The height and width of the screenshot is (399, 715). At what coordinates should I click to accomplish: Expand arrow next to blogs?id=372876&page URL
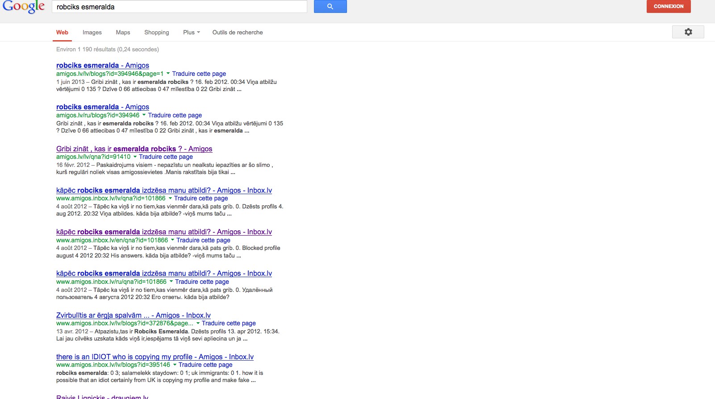click(x=198, y=323)
